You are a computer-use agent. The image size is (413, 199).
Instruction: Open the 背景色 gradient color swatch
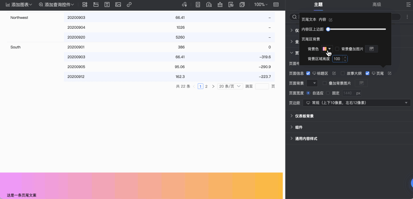coord(327,49)
